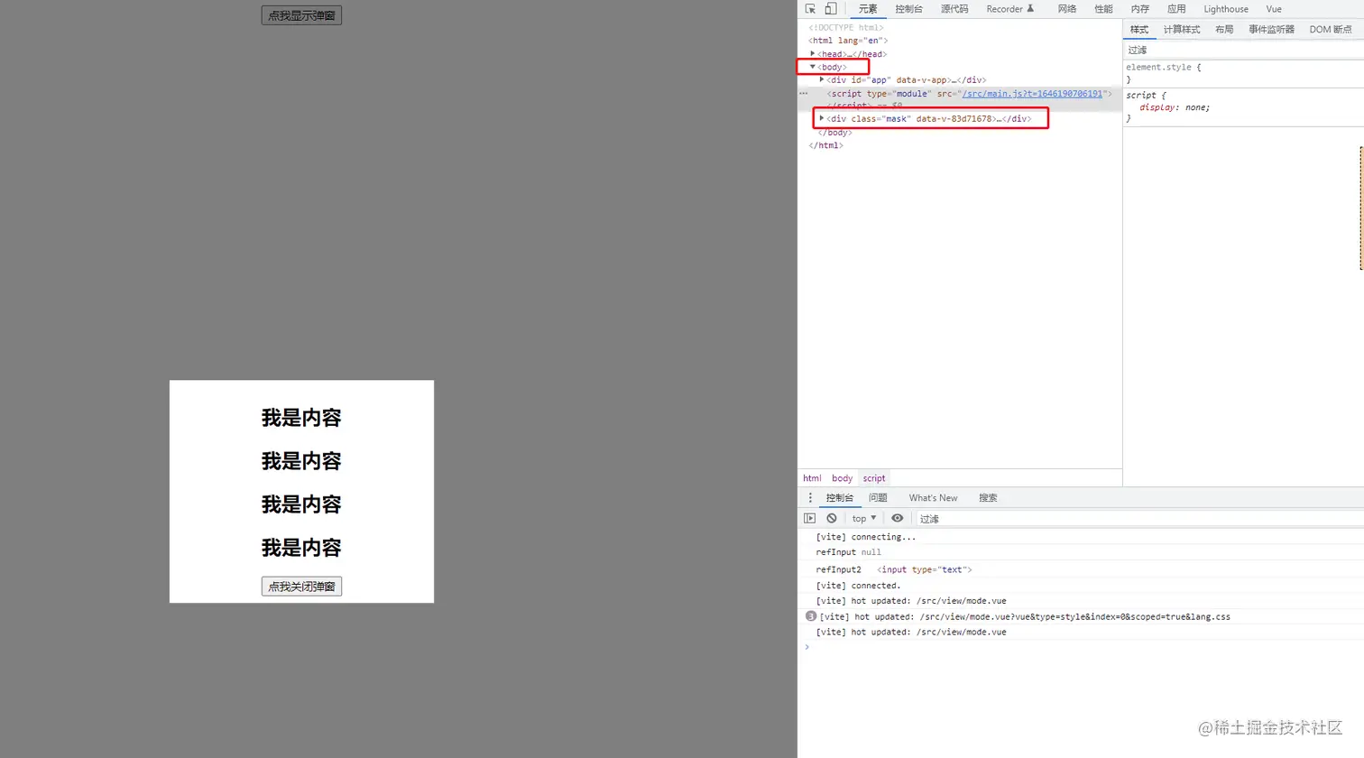Open the Recorder tab
Screen dimensions: 1364x758
point(1010,9)
